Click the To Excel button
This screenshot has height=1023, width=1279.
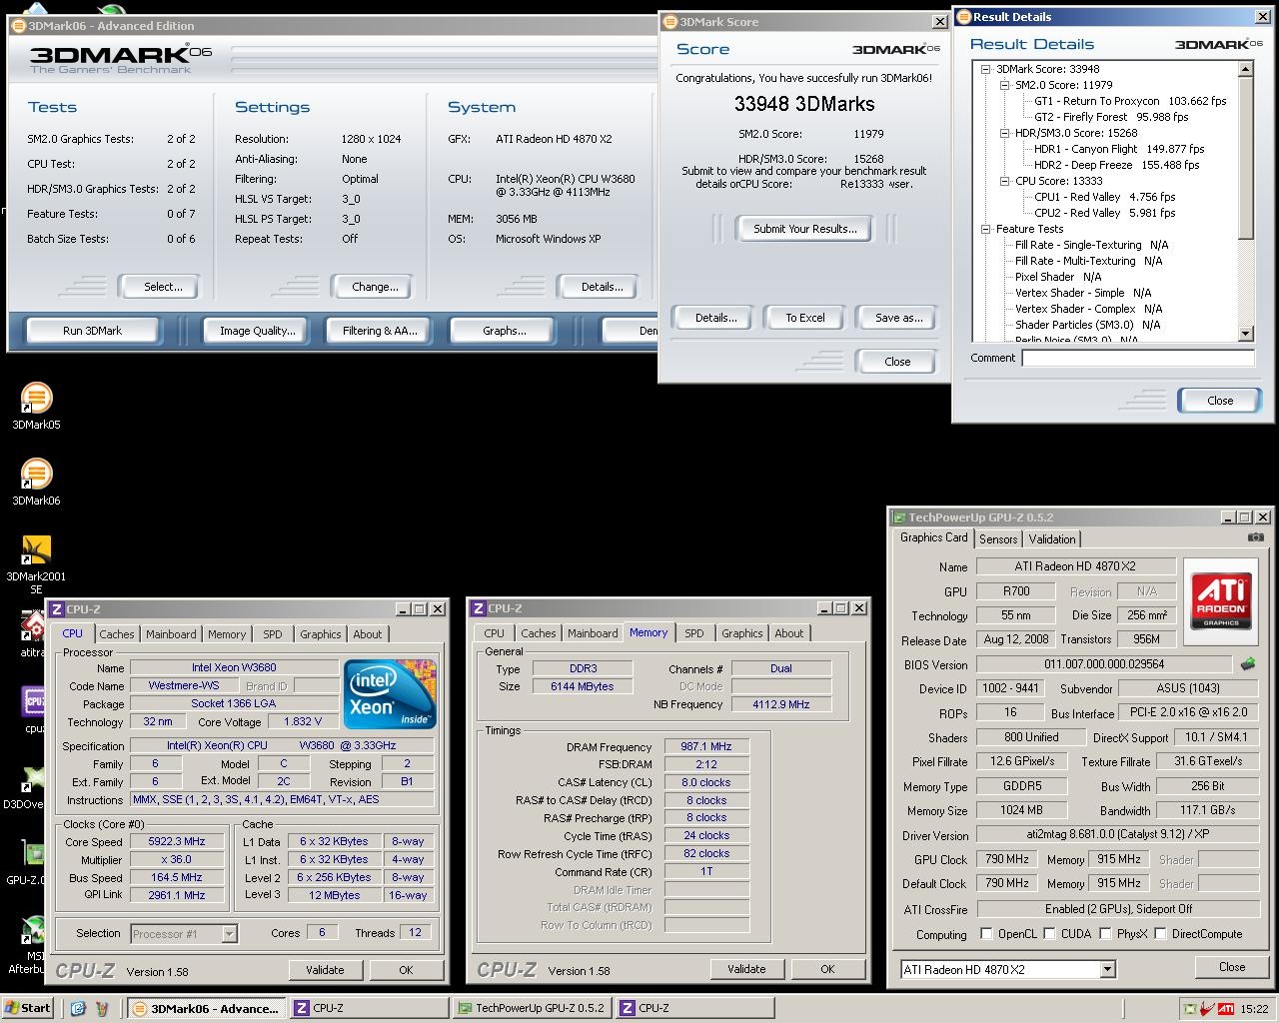click(x=805, y=318)
